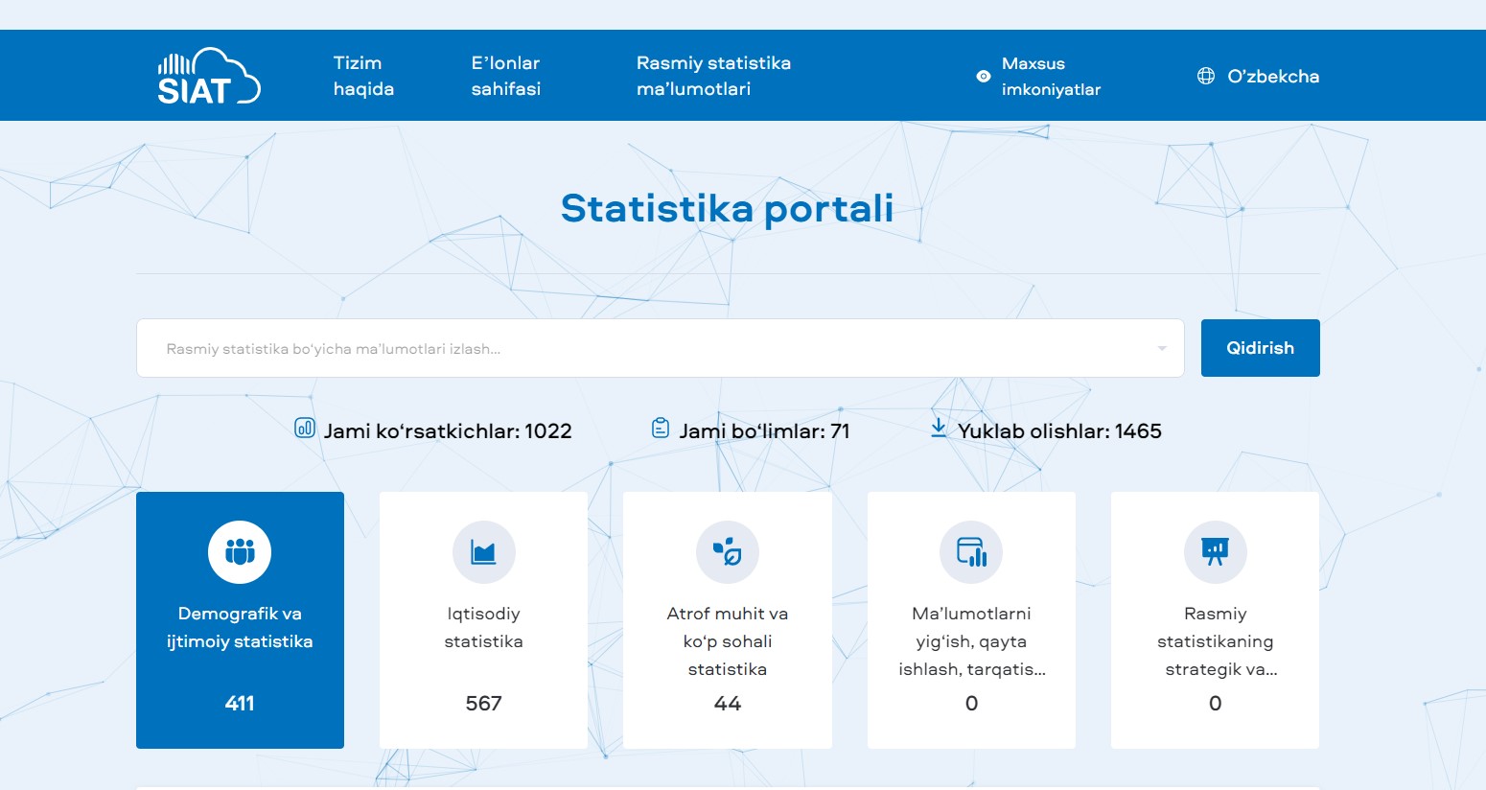1486x790 pixels.
Task: Open the search suggestions dropdown arrow
Action: 1161,348
